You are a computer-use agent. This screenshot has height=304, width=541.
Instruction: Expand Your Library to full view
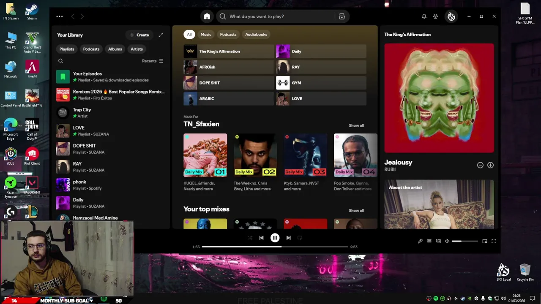click(x=161, y=35)
